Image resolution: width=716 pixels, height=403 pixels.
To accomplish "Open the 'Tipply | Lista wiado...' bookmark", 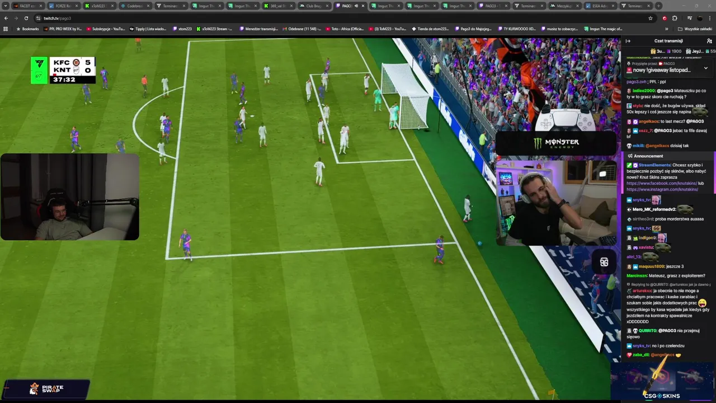I will click(x=148, y=29).
